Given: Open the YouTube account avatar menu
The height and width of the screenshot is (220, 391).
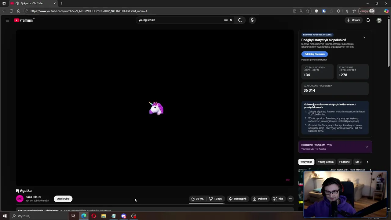Looking at the screenshot, I should click(x=379, y=20).
